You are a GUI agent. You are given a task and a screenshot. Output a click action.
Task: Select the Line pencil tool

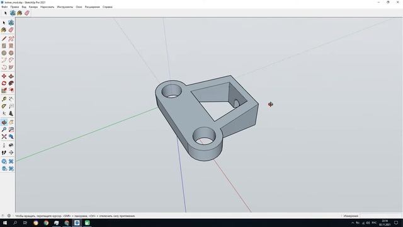(4, 39)
